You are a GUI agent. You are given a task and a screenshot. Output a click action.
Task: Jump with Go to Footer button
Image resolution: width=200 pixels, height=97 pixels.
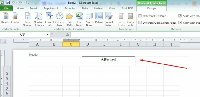(x=130, y=19)
